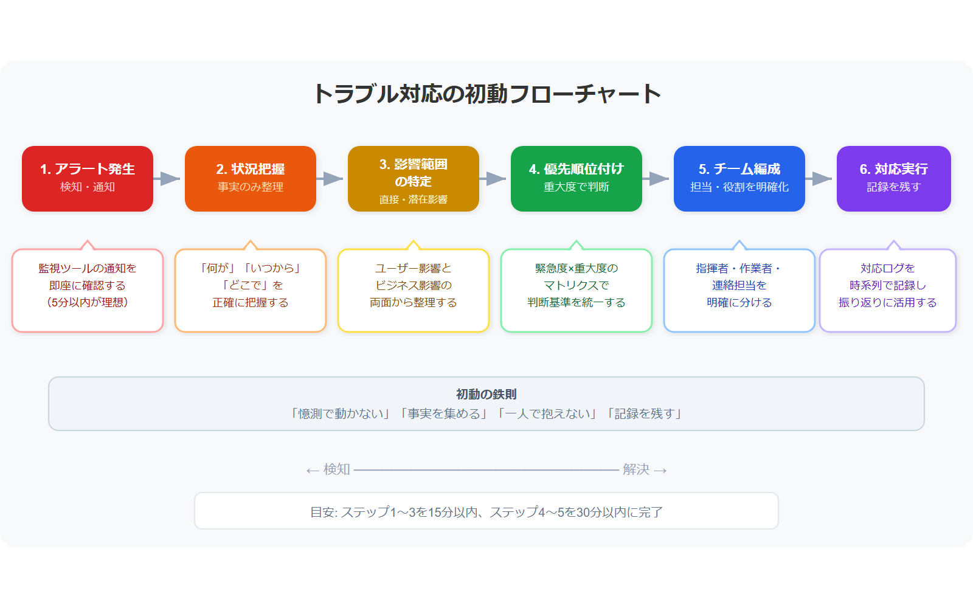
Task: Select the red 「1. アラート発生」 step box
Action: [88, 179]
